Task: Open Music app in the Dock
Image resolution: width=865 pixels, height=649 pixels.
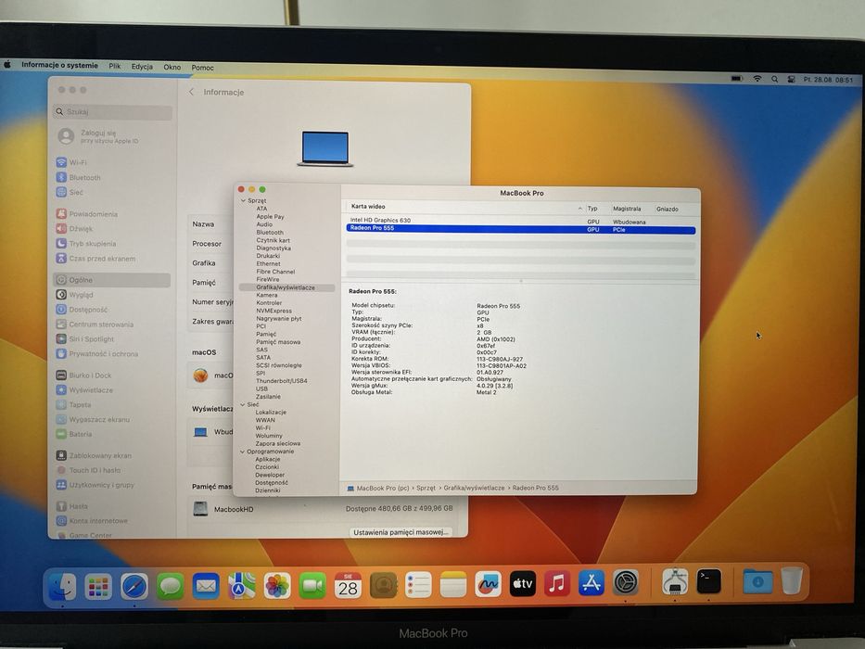Action: click(x=556, y=583)
